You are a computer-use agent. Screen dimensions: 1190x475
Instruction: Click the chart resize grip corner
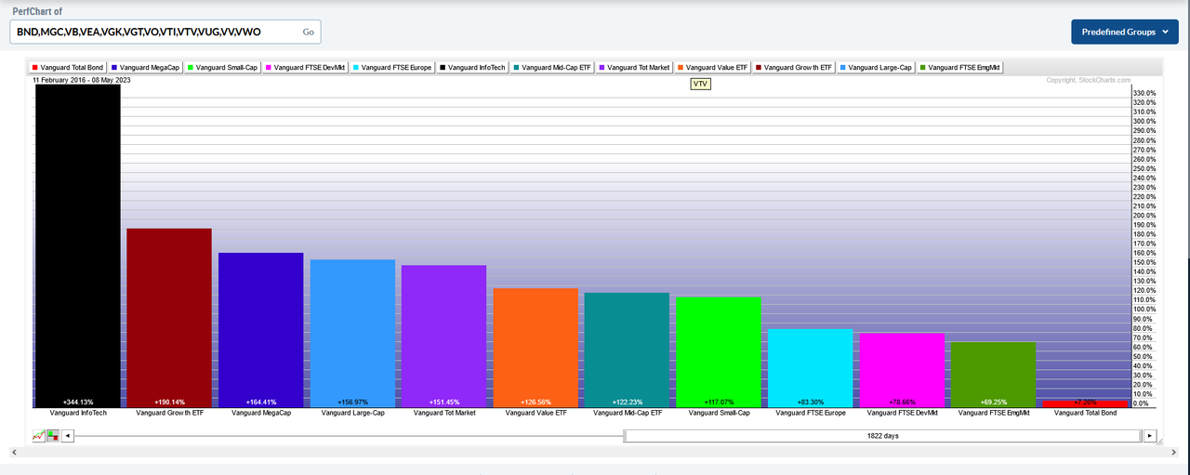[1158, 443]
